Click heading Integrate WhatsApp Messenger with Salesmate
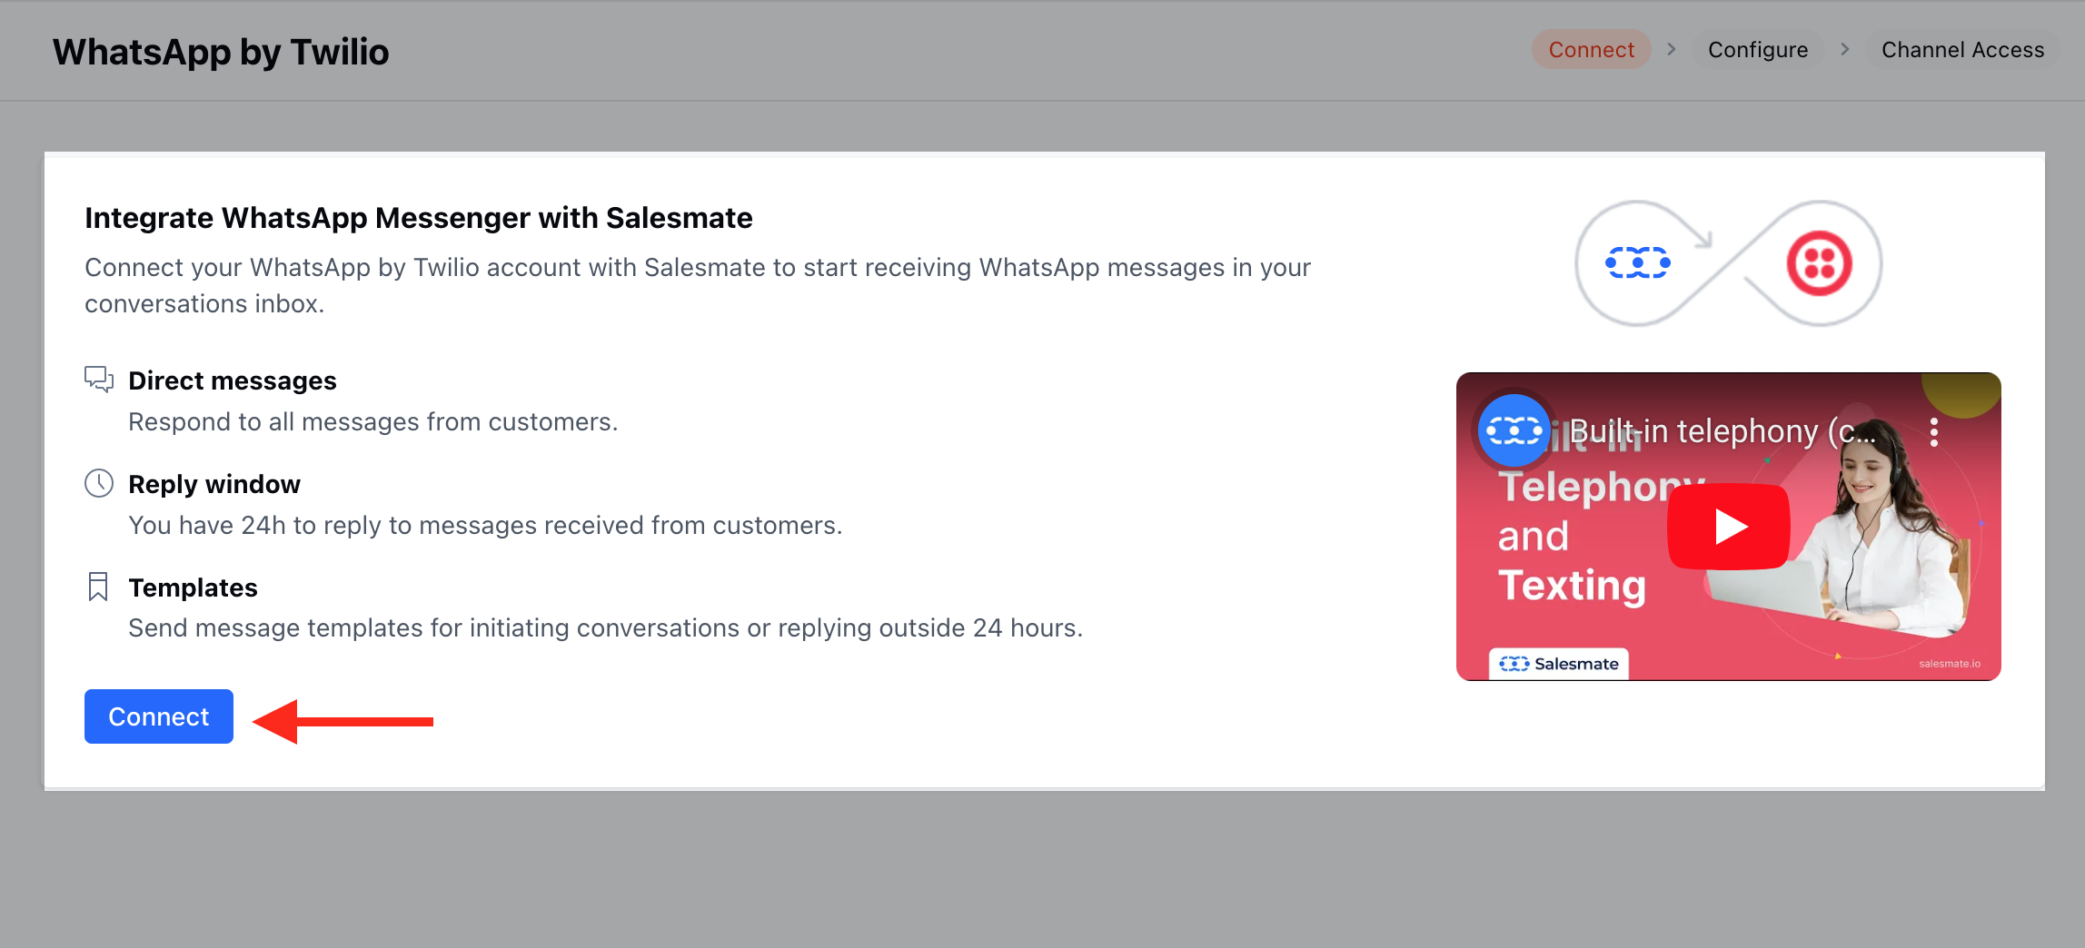2085x948 pixels. [x=419, y=218]
